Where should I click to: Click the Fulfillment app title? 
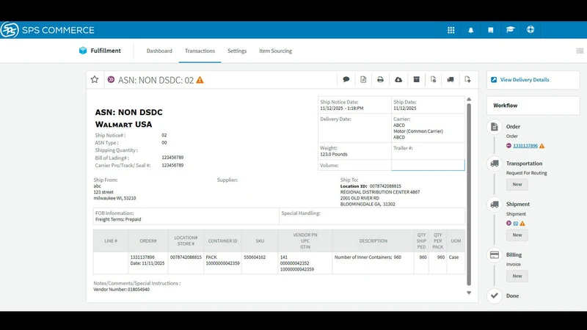click(x=106, y=51)
